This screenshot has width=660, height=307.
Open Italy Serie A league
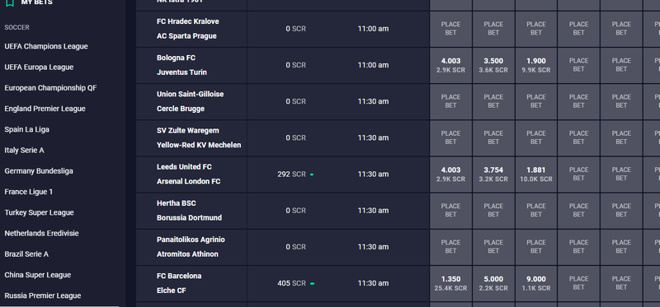25,151
